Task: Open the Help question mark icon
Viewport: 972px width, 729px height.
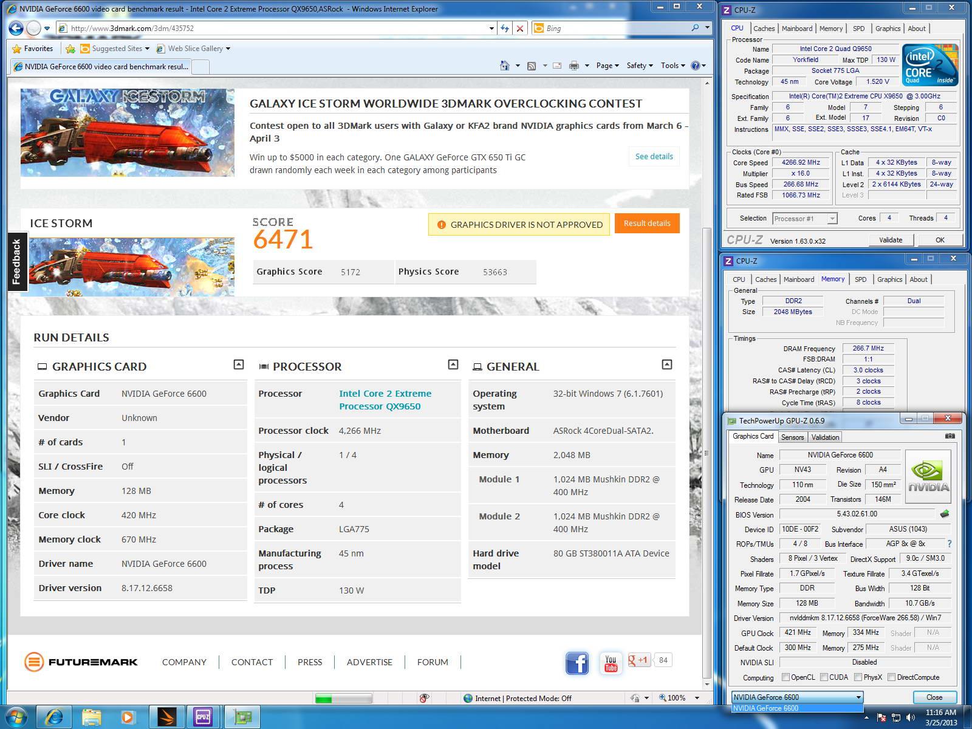Action: coord(696,66)
